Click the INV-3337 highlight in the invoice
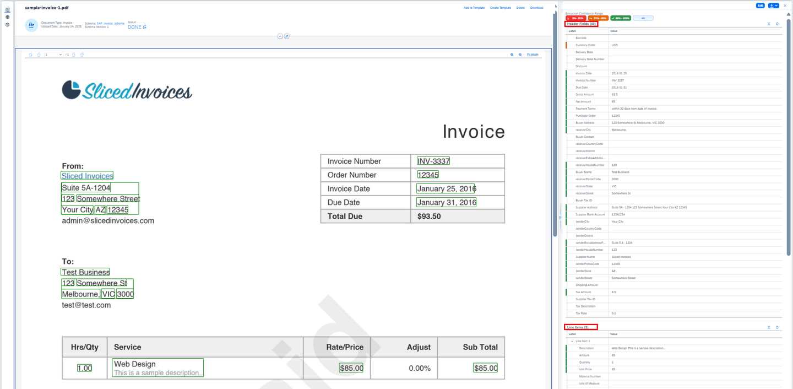The image size is (793, 389). 433,161
